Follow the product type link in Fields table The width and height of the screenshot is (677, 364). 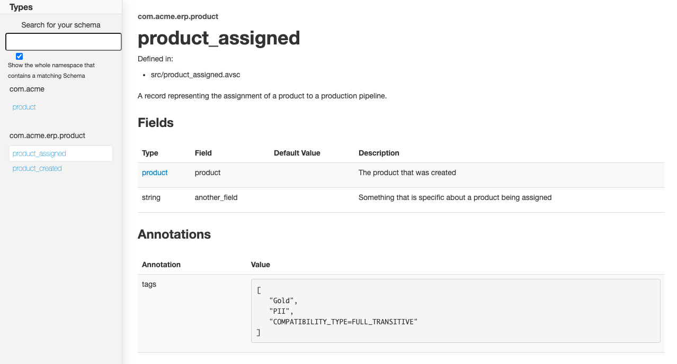155,172
